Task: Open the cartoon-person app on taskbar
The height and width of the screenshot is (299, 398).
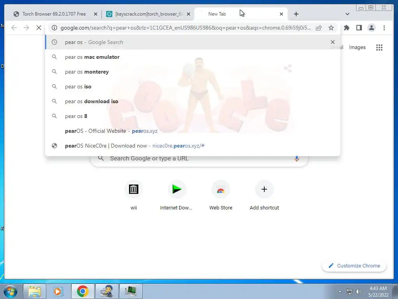Action: tap(106, 291)
